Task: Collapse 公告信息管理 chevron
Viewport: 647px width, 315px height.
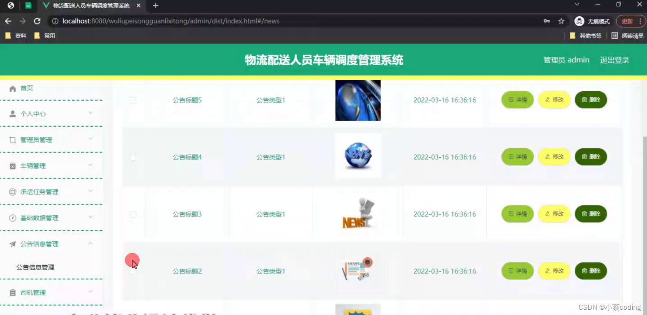Action: click(91, 243)
